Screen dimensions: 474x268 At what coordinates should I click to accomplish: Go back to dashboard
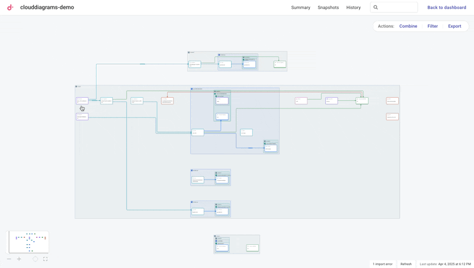coord(447,8)
